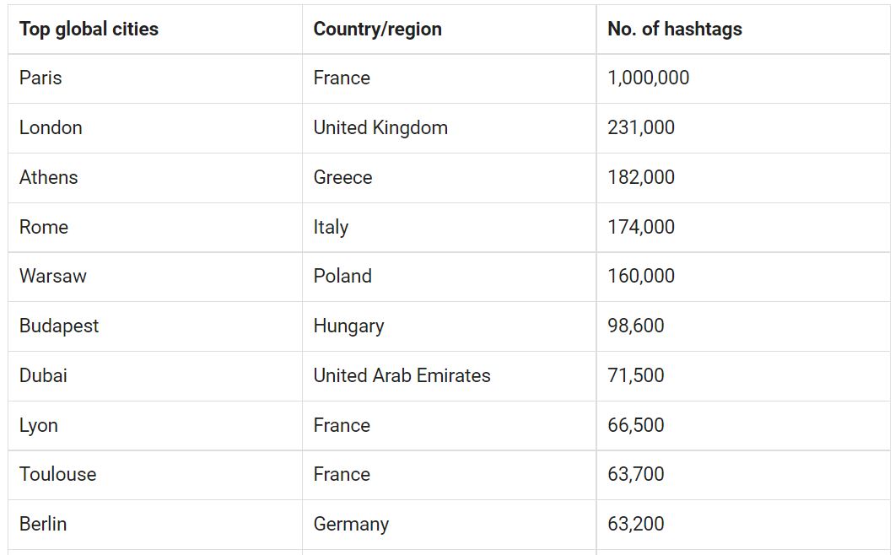Click the Budapest table cell
The height and width of the screenshot is (555, 895).
pos(154,326)
